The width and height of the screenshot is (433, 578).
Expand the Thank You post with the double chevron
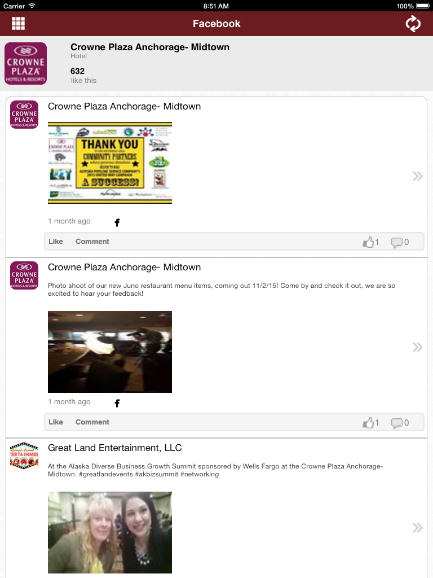[417, 176]
